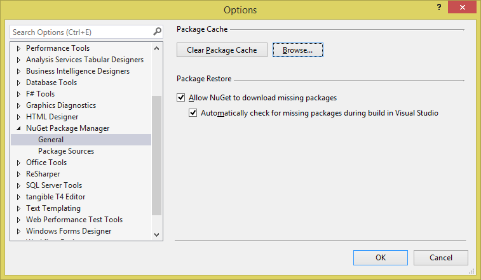Select NuGet Package Manager entry
This screenshot has height=280, width=481.
67,128
